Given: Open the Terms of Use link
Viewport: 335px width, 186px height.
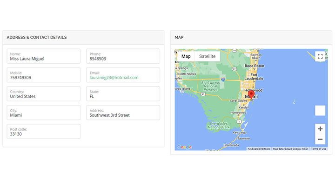Looking at the screenshot, I should (318, 149).
